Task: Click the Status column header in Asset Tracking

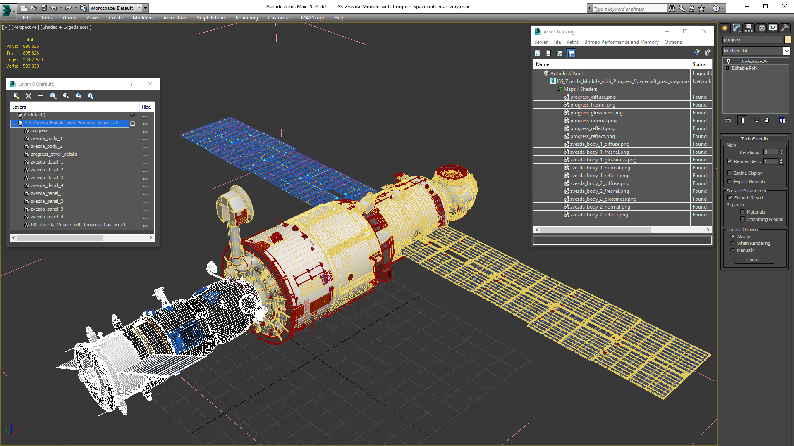Action: pos(700,64)
